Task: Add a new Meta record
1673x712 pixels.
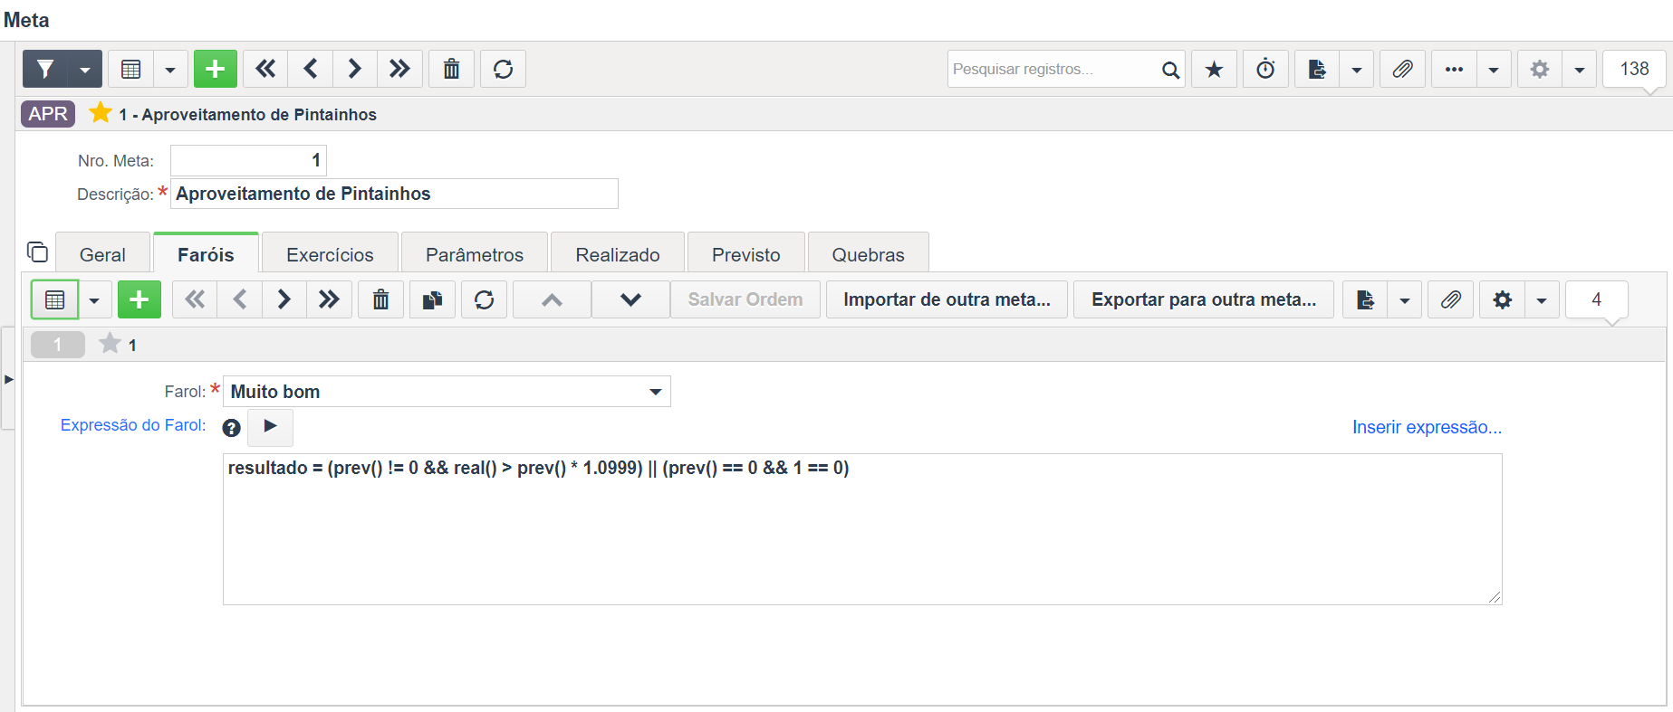Action: pyautogui.click(x=216, y=69)
